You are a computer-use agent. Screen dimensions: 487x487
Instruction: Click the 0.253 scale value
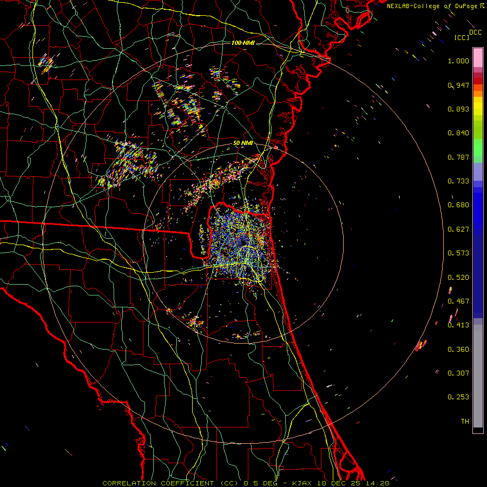pos(458,397)
